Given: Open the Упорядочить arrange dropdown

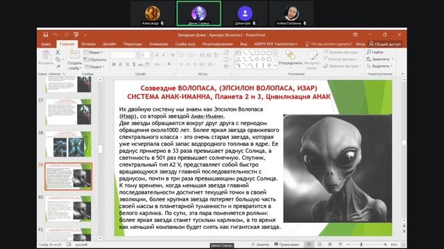Looking at the screenshot, I should (x=290, y=60).
